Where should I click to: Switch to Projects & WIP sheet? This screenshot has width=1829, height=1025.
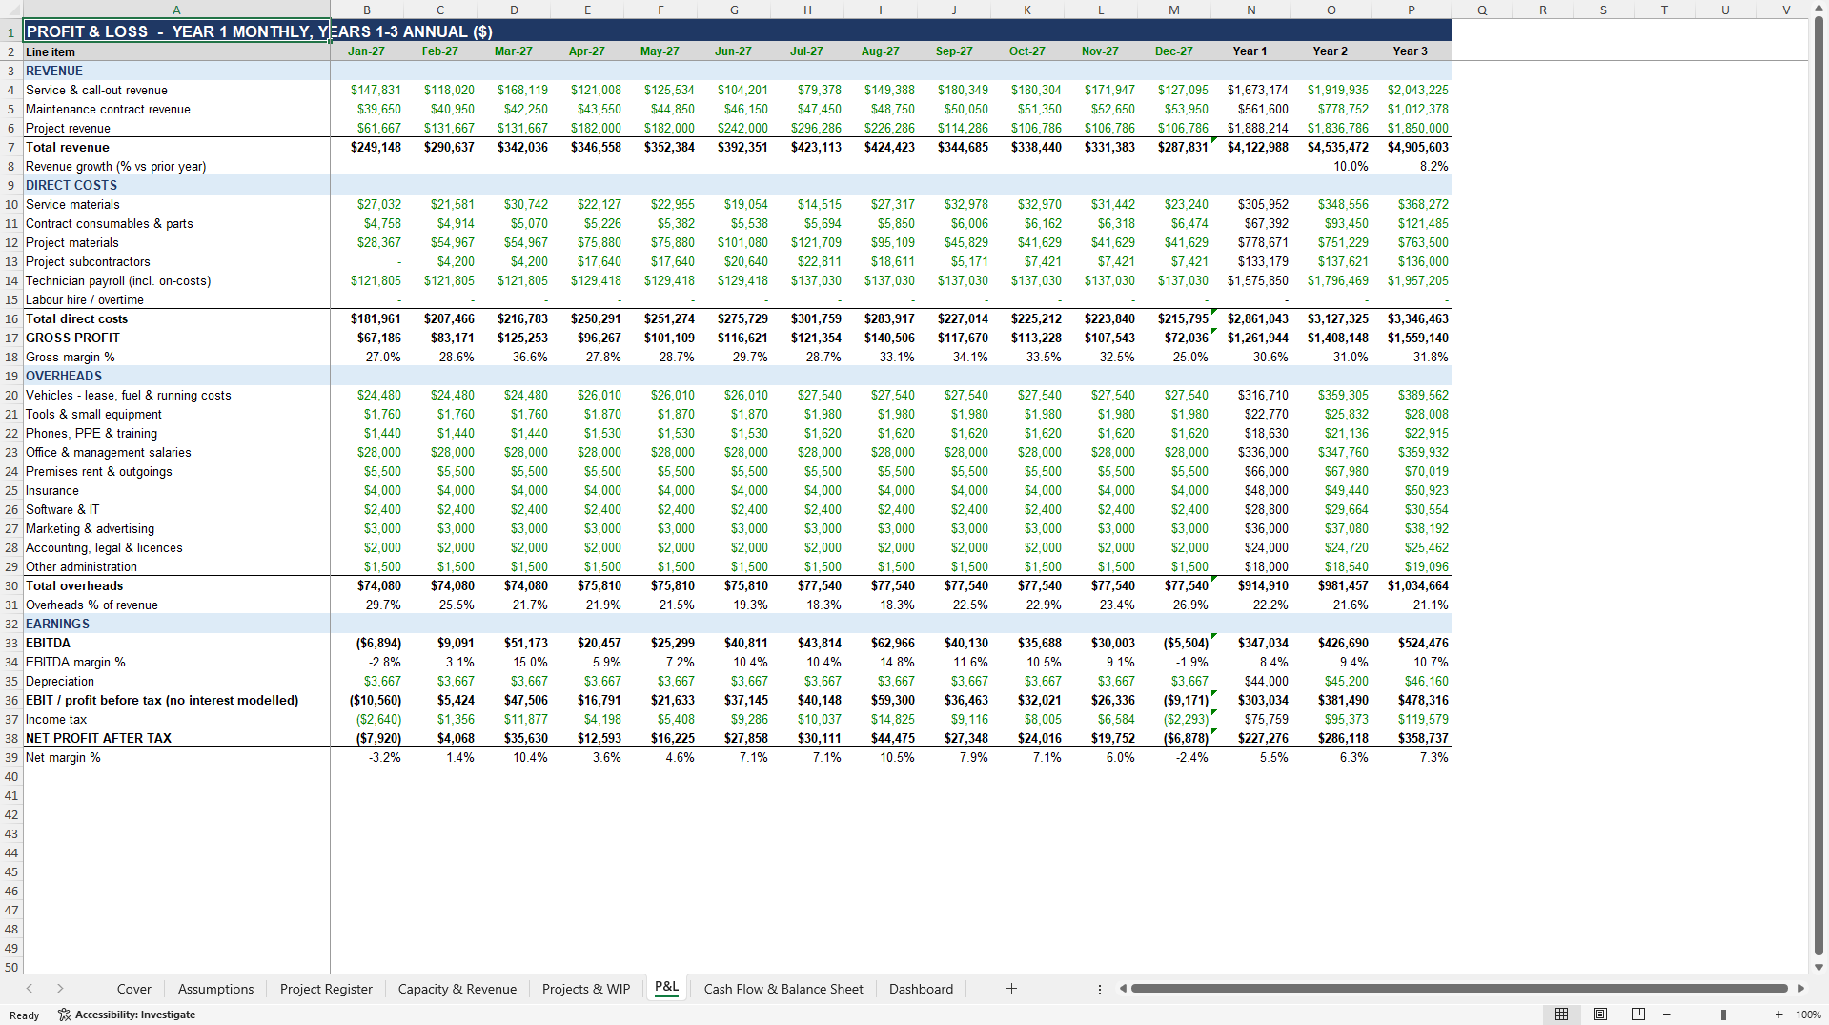coord(585,989)
